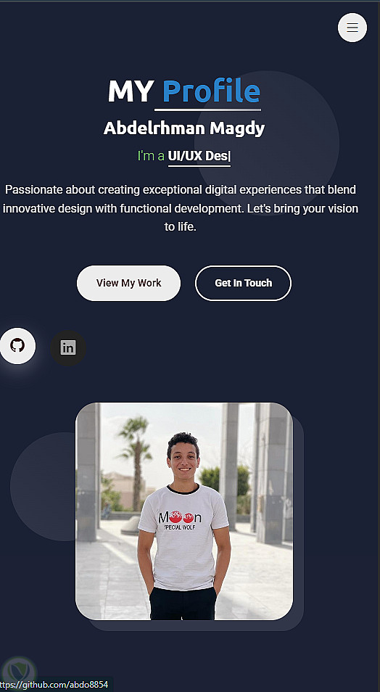The height and width of the screenshot is (692, 380).
Task: Open the LinkedIn social icon
Action: (68, 347)
